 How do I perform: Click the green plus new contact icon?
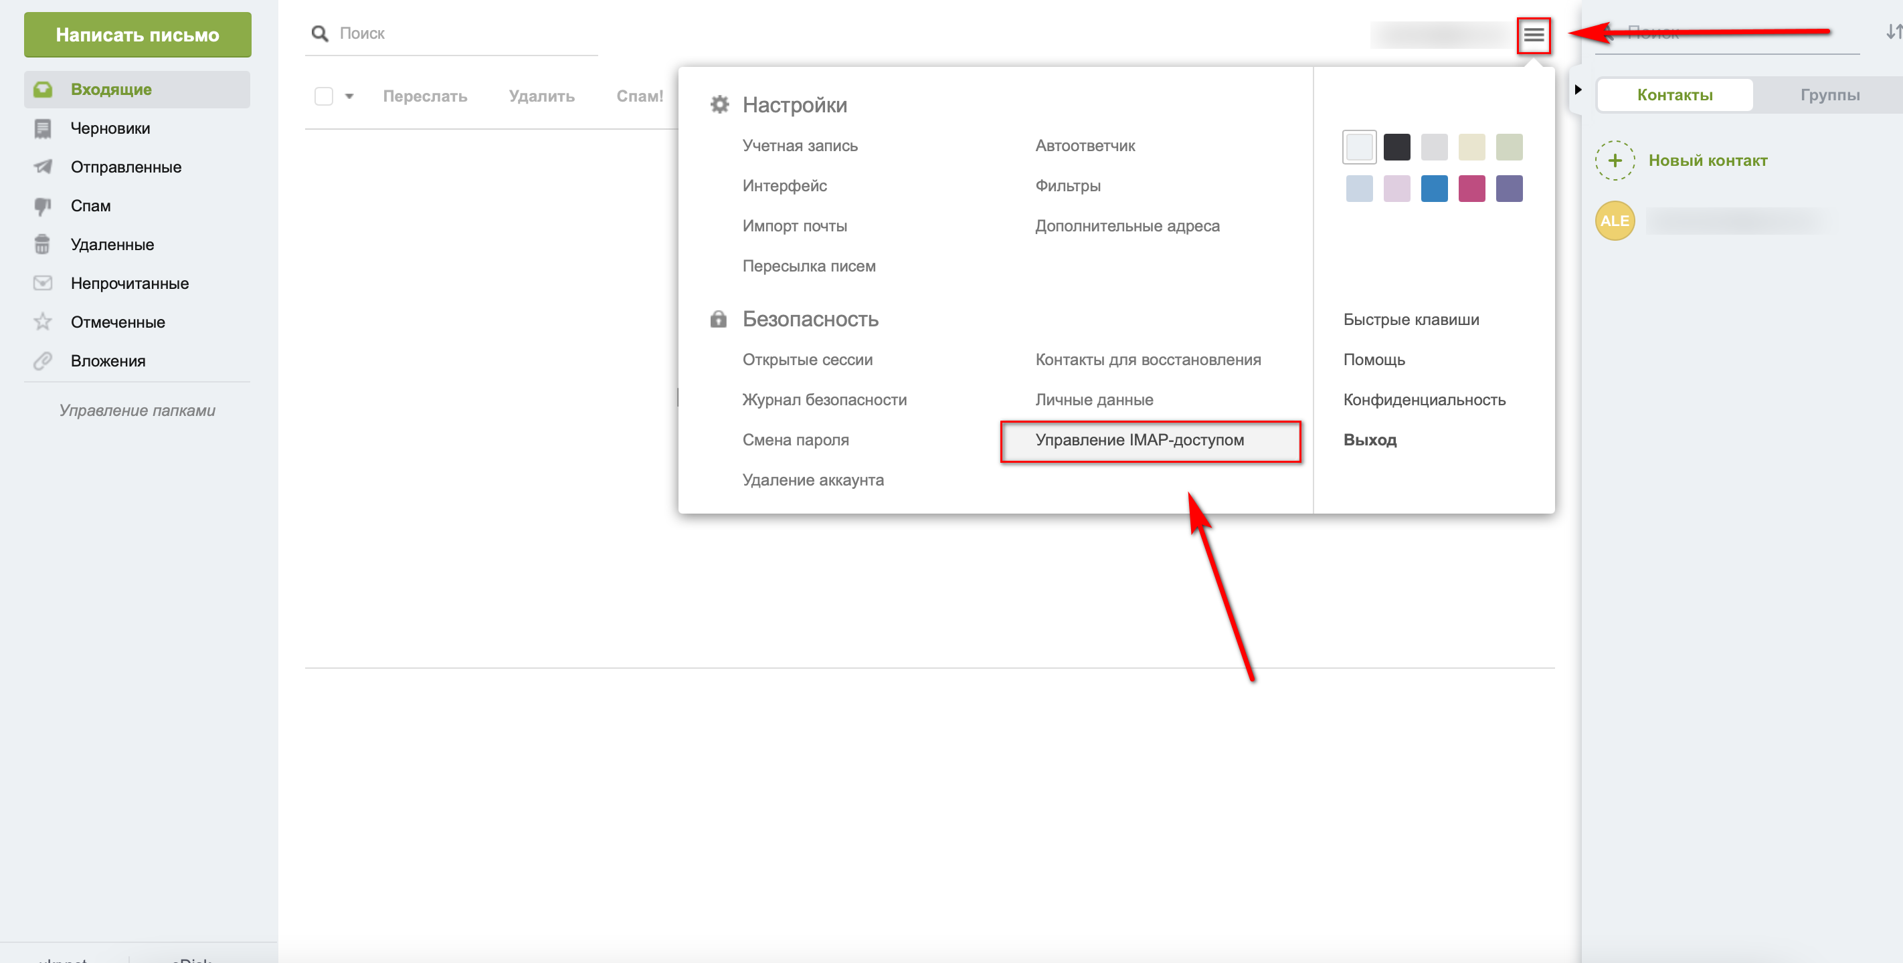tap(1614, 160)
